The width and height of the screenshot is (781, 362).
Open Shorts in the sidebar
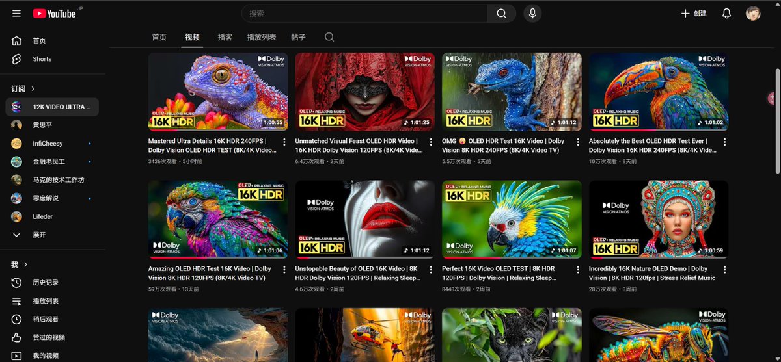point(52,58)
